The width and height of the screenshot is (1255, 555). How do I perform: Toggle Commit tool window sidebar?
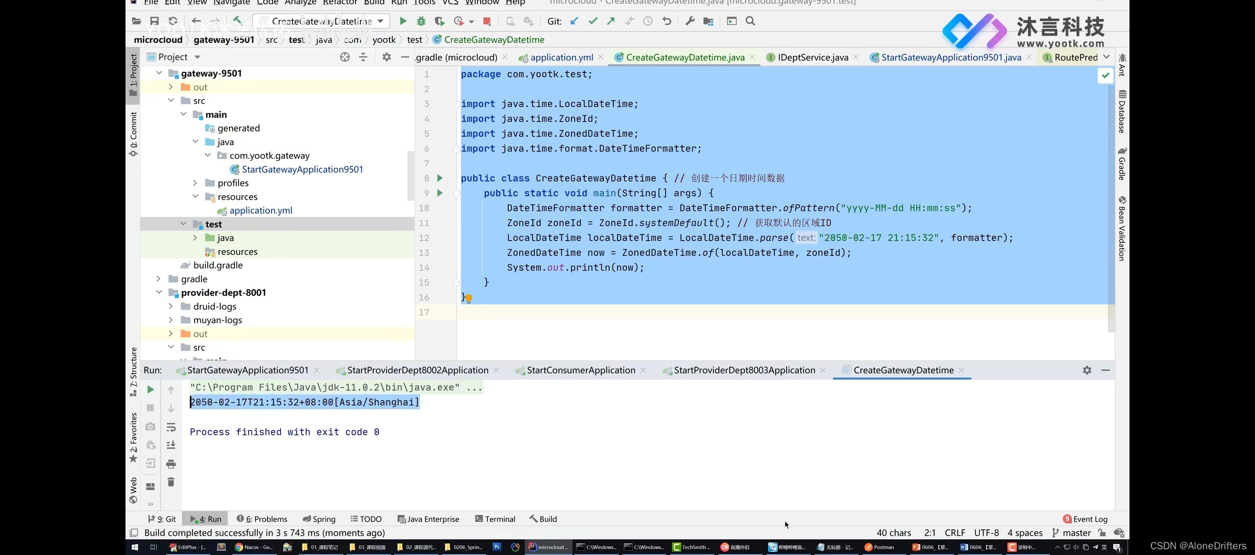pos(133,134)
